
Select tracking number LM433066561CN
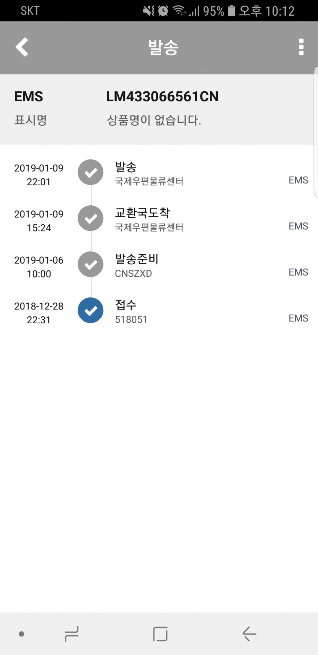pos(162,96)
